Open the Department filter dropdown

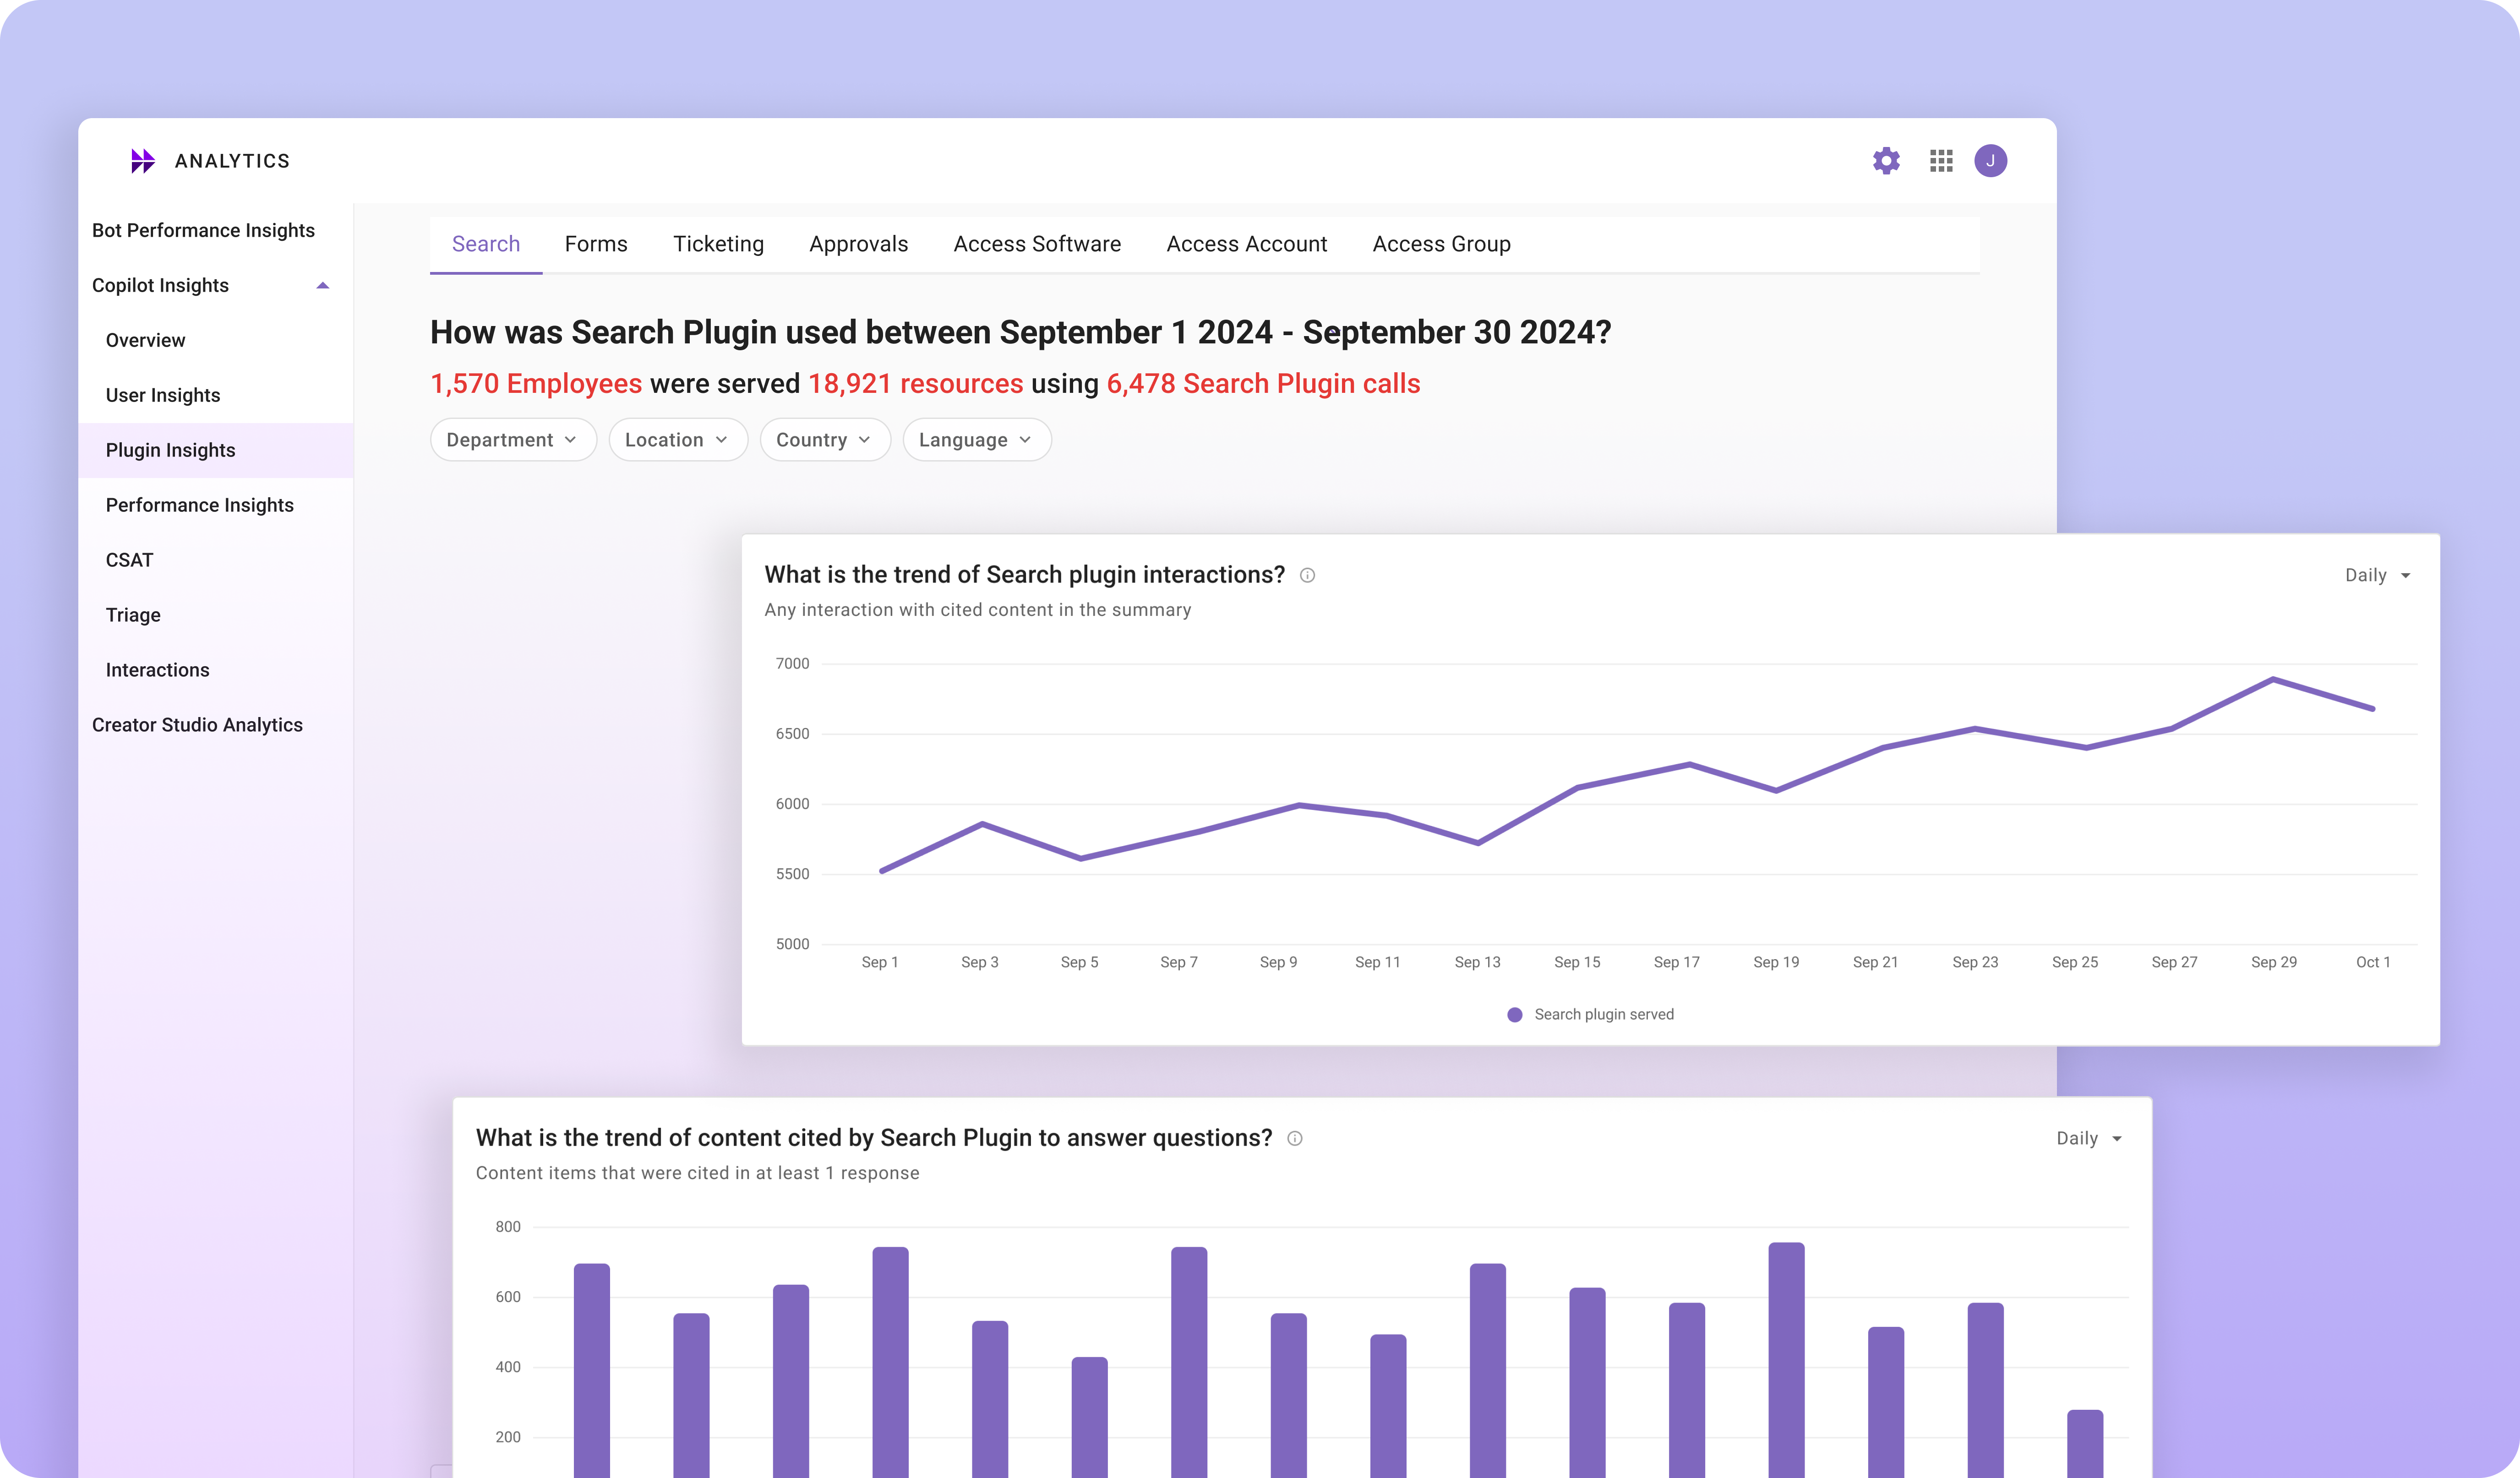(x=512, y=440)
